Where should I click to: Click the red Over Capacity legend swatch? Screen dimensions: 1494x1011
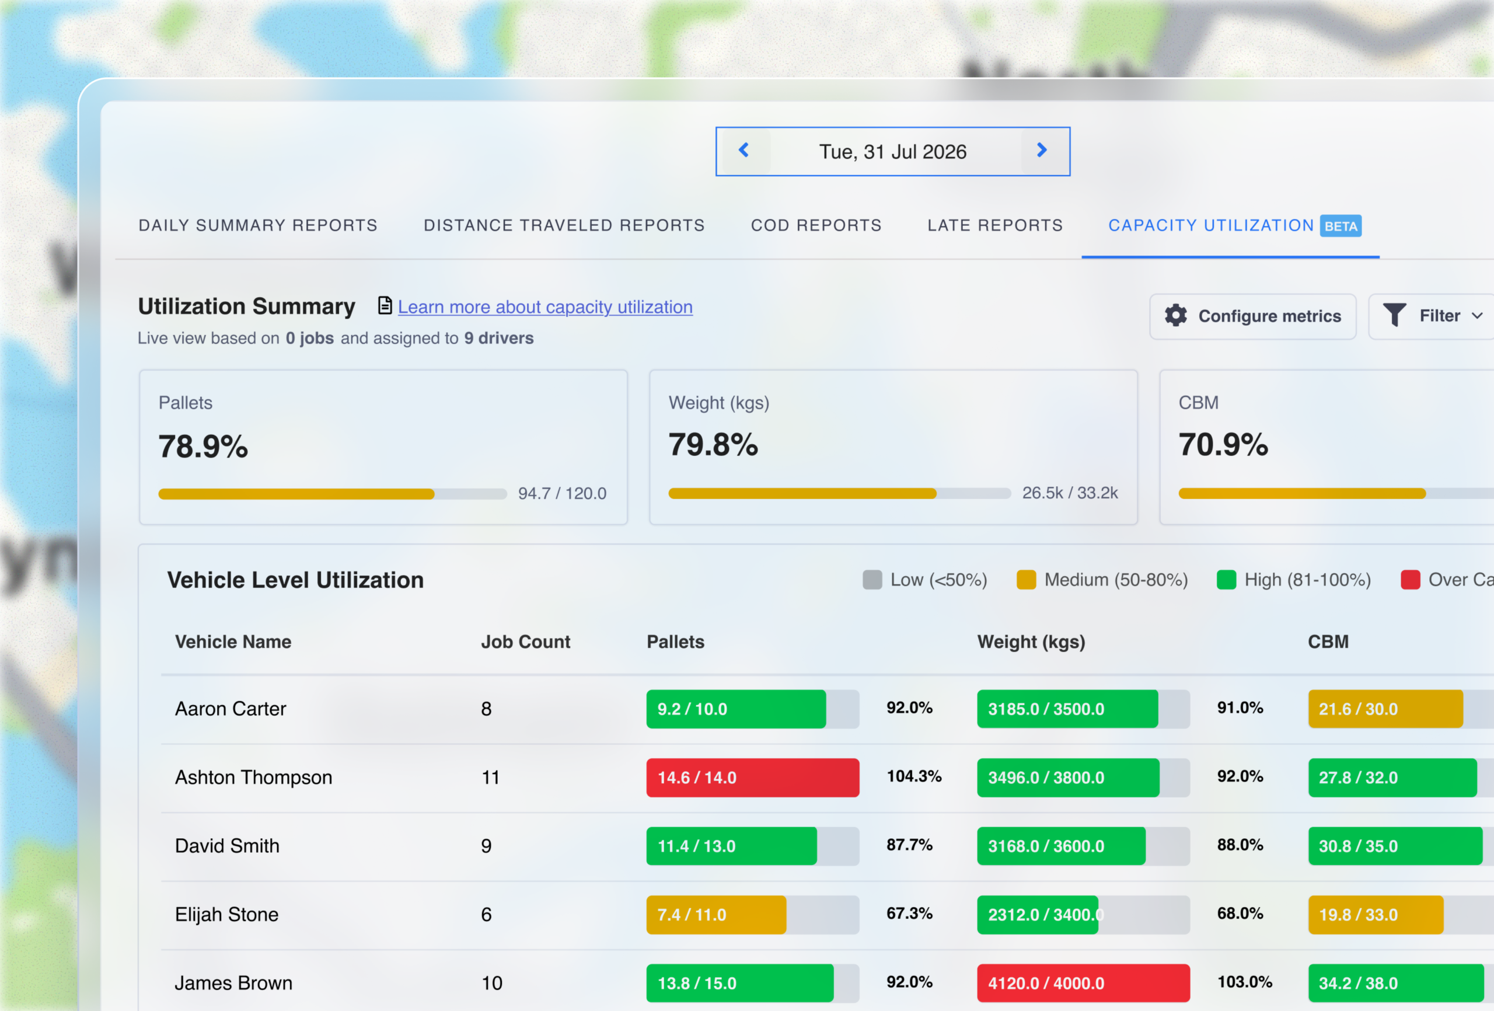pos(1410,580)
